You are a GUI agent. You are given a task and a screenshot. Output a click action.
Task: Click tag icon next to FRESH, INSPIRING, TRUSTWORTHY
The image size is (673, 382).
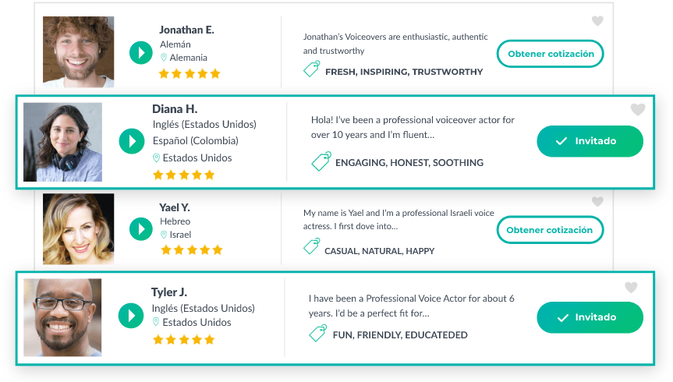click(311, 70)
